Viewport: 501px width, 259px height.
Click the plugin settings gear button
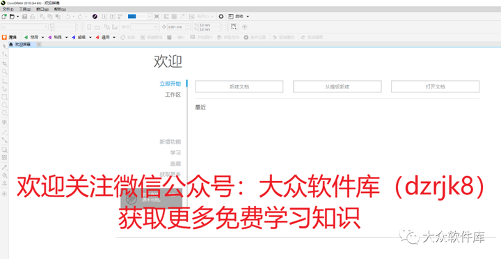tap(255, 37)
